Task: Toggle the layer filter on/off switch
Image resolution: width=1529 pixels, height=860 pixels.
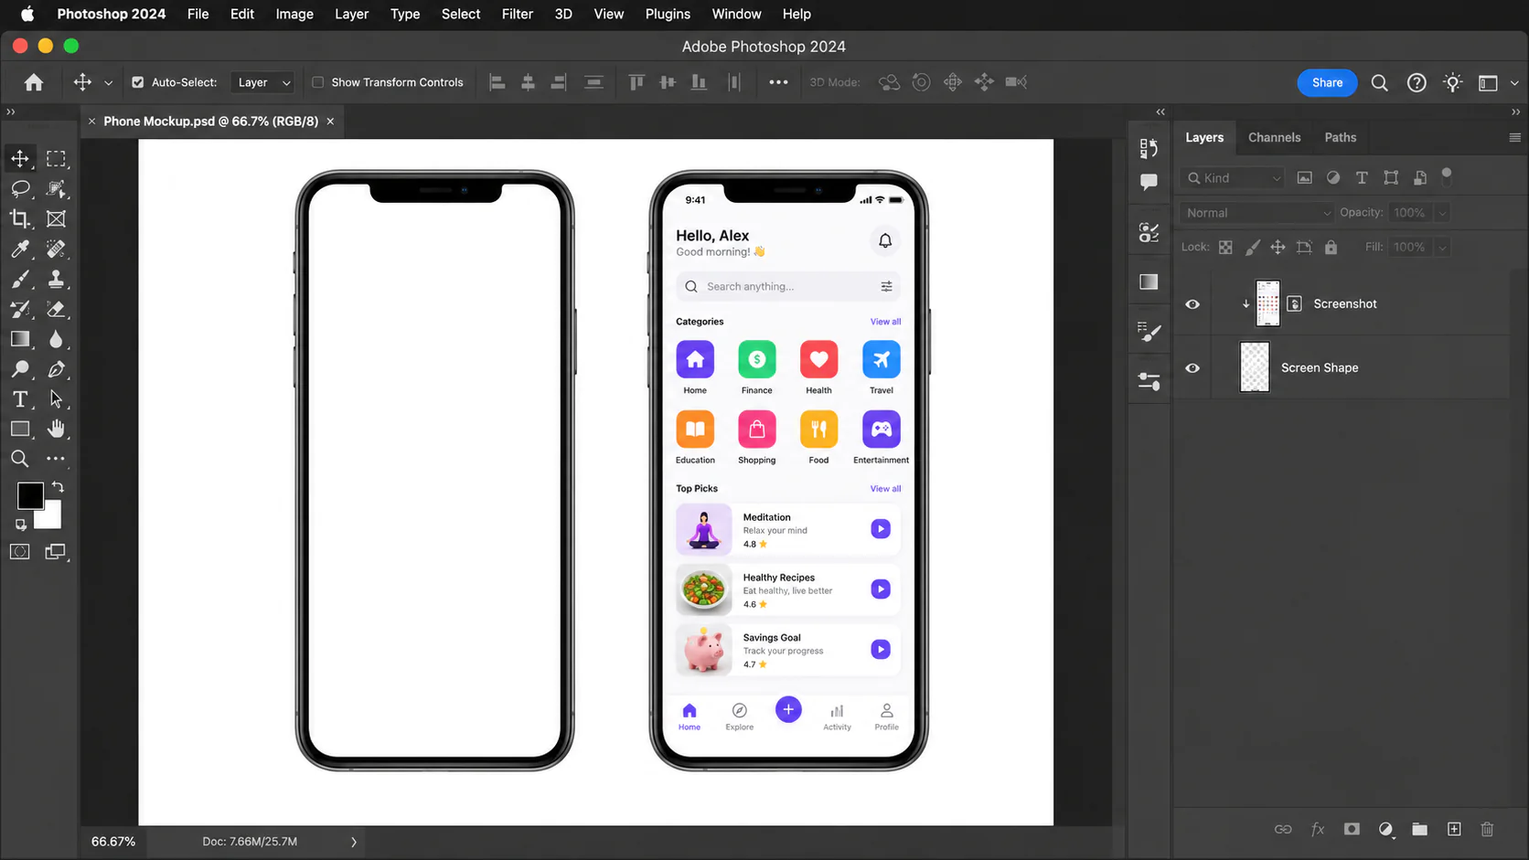Action: (1446, 175)
